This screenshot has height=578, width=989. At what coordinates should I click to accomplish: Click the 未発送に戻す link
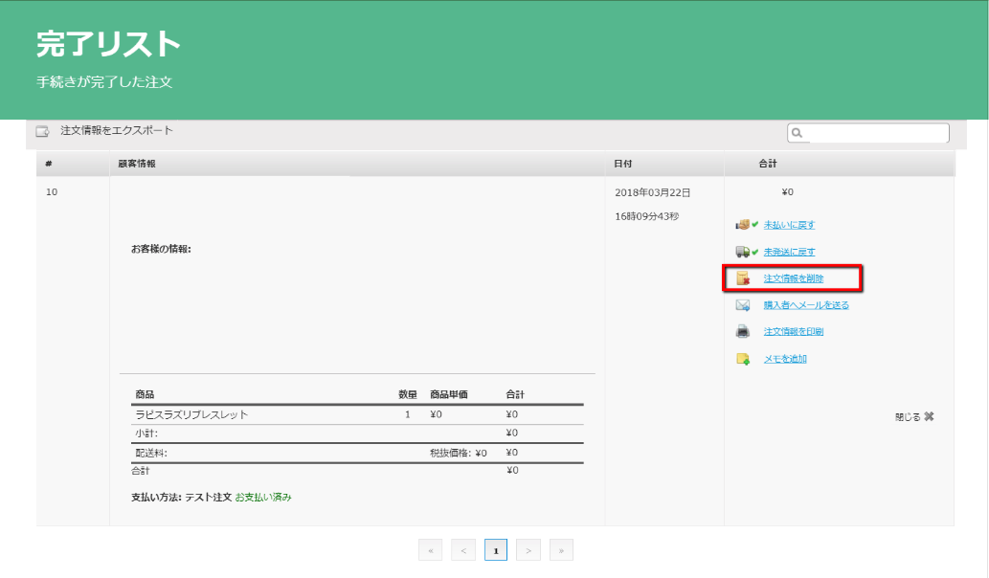tap(789, 252)
